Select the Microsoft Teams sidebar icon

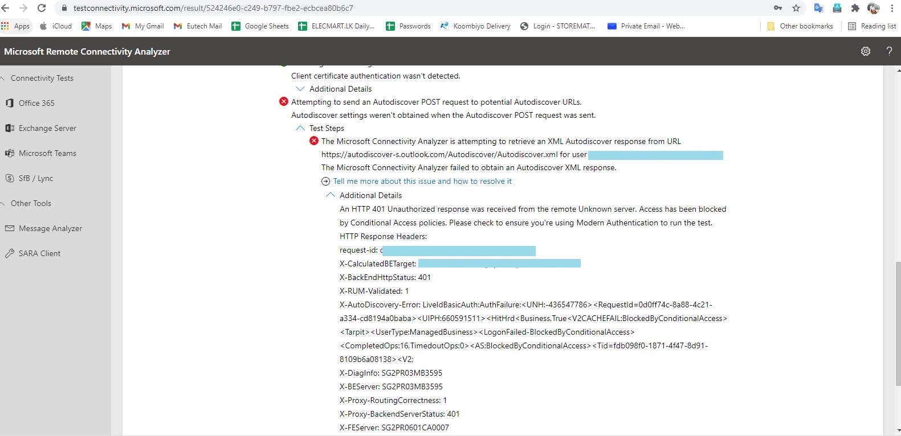click(x=10, y=153)
